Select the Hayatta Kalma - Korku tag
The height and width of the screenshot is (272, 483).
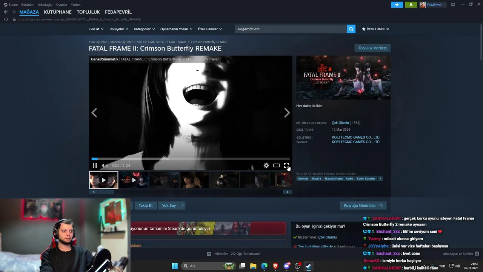click(339, 179)
